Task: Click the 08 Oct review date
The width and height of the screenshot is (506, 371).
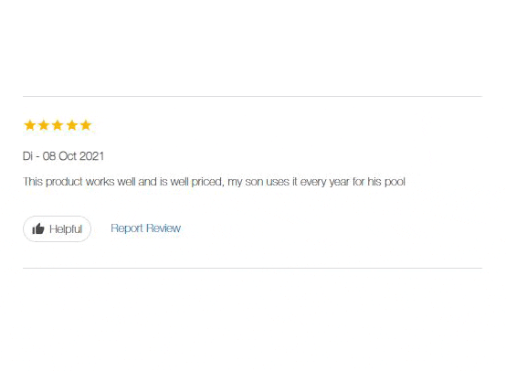Action: coord(59,156)
